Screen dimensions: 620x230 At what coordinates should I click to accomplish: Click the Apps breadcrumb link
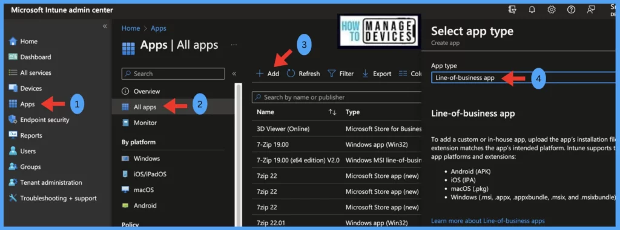tap(159, 28)
